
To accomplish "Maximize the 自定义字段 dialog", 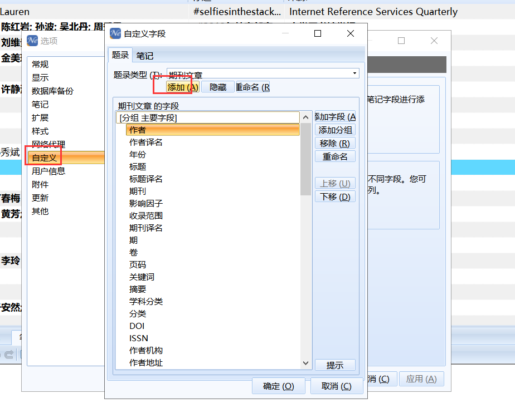I will pos(318,33).
